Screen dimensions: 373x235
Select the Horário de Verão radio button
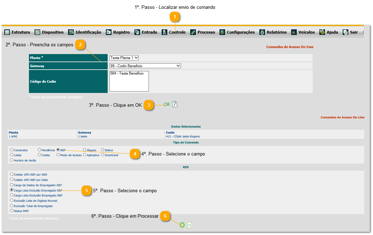click(x=12, y=160)
